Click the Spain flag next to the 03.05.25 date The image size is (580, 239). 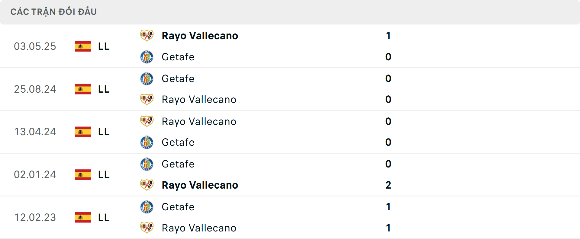click(83, 46)
